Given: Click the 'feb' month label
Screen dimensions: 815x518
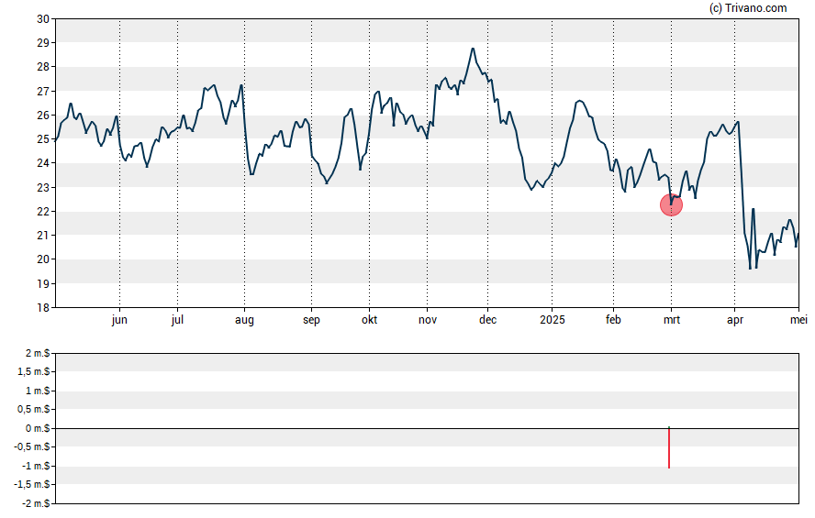Looking at the screenshot, I should 613,320.
